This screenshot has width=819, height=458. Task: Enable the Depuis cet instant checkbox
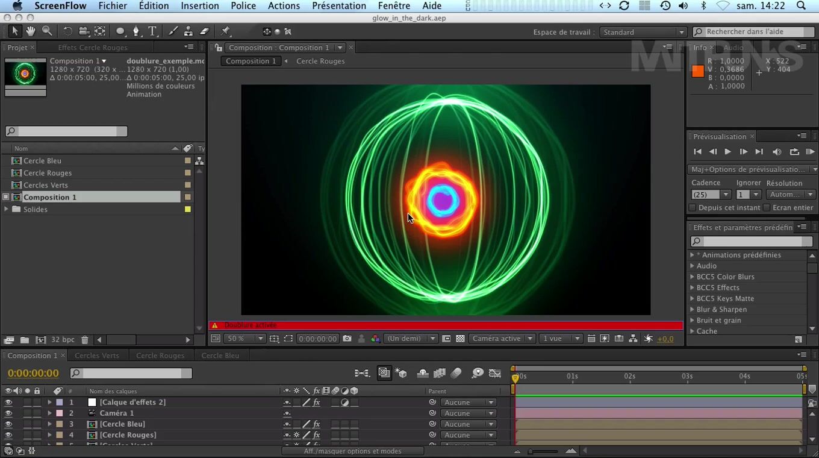pyautogui.click(x=693, y=208)
